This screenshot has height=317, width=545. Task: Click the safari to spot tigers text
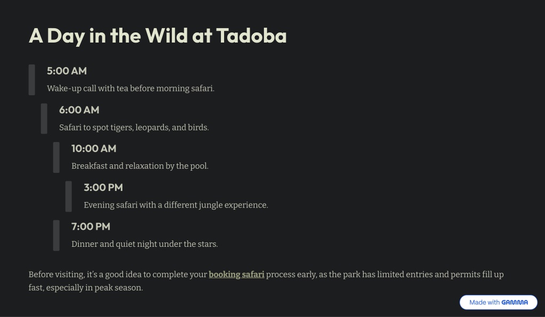pos(134,128)
